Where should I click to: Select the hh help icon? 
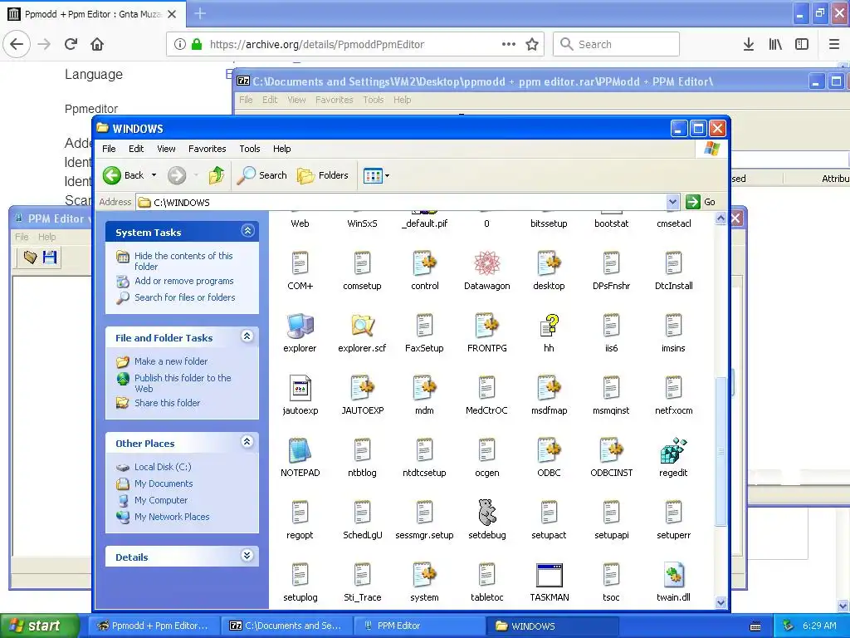(550, 326)
